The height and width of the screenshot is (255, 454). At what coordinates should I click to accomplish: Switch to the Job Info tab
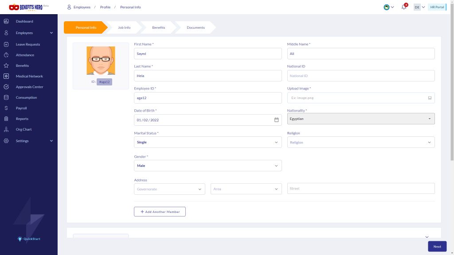tap(124, 27)
